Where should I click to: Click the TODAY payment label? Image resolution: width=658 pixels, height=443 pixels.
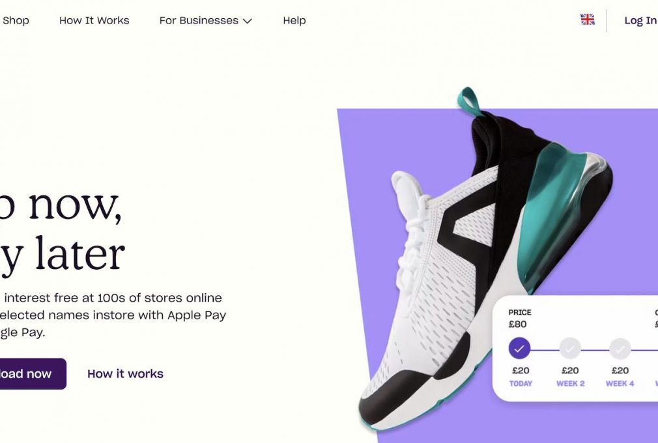click(x=521, y=384)
